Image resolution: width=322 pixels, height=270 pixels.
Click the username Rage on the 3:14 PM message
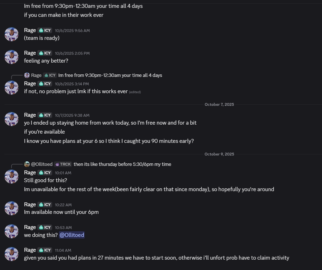(x=30, y=83)
